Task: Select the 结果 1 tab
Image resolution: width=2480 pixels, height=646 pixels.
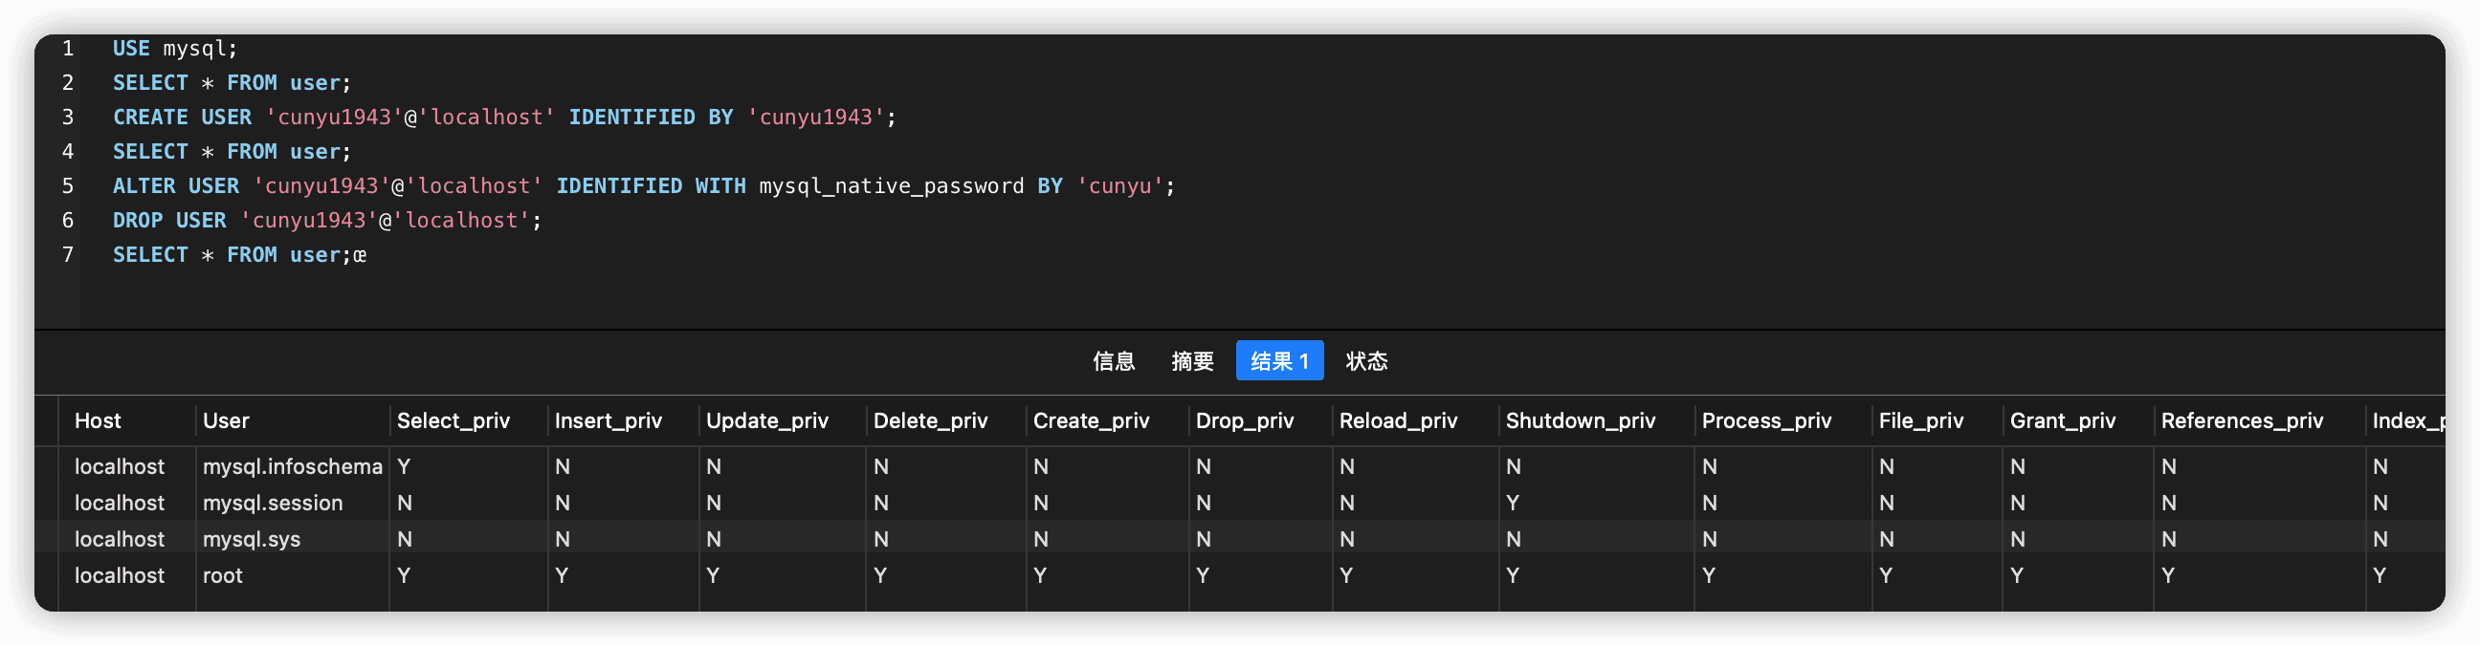Action: click(1278, 360)
